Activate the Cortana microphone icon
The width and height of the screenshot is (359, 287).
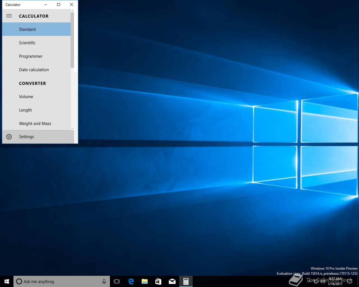(x=104, y=281)
